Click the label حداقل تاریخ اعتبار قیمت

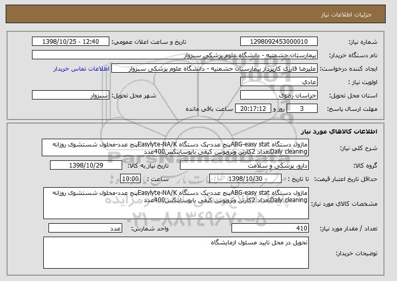(x=345, y=179)
